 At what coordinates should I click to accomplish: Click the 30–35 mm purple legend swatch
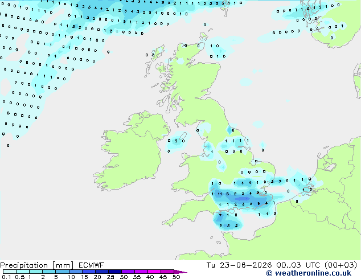coord(128,272)
